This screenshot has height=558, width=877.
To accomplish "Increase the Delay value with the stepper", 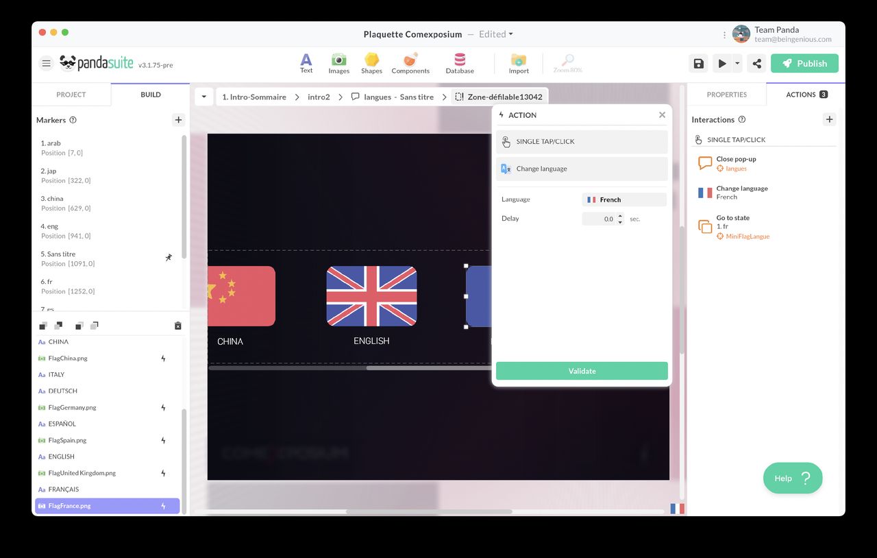I will 620,216.
